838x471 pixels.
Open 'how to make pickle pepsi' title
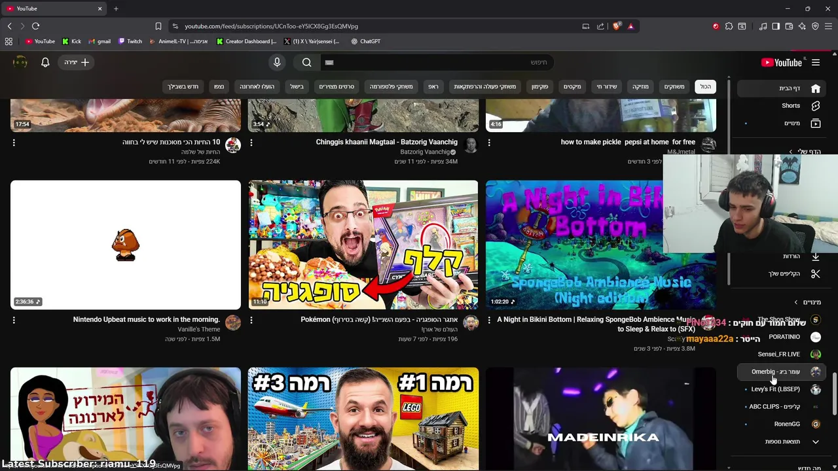coord(628,142)
